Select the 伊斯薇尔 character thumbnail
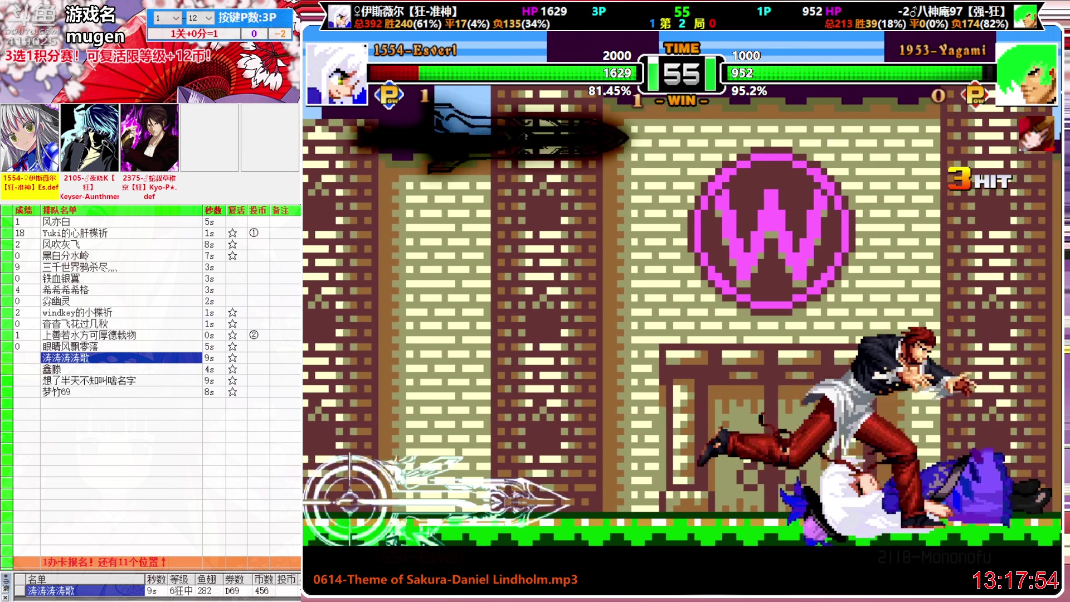The width and height of the screenshot is (1070, 602). click(x=30, y=138)
